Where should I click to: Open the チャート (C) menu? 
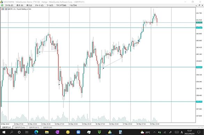[x=39, y=5]
